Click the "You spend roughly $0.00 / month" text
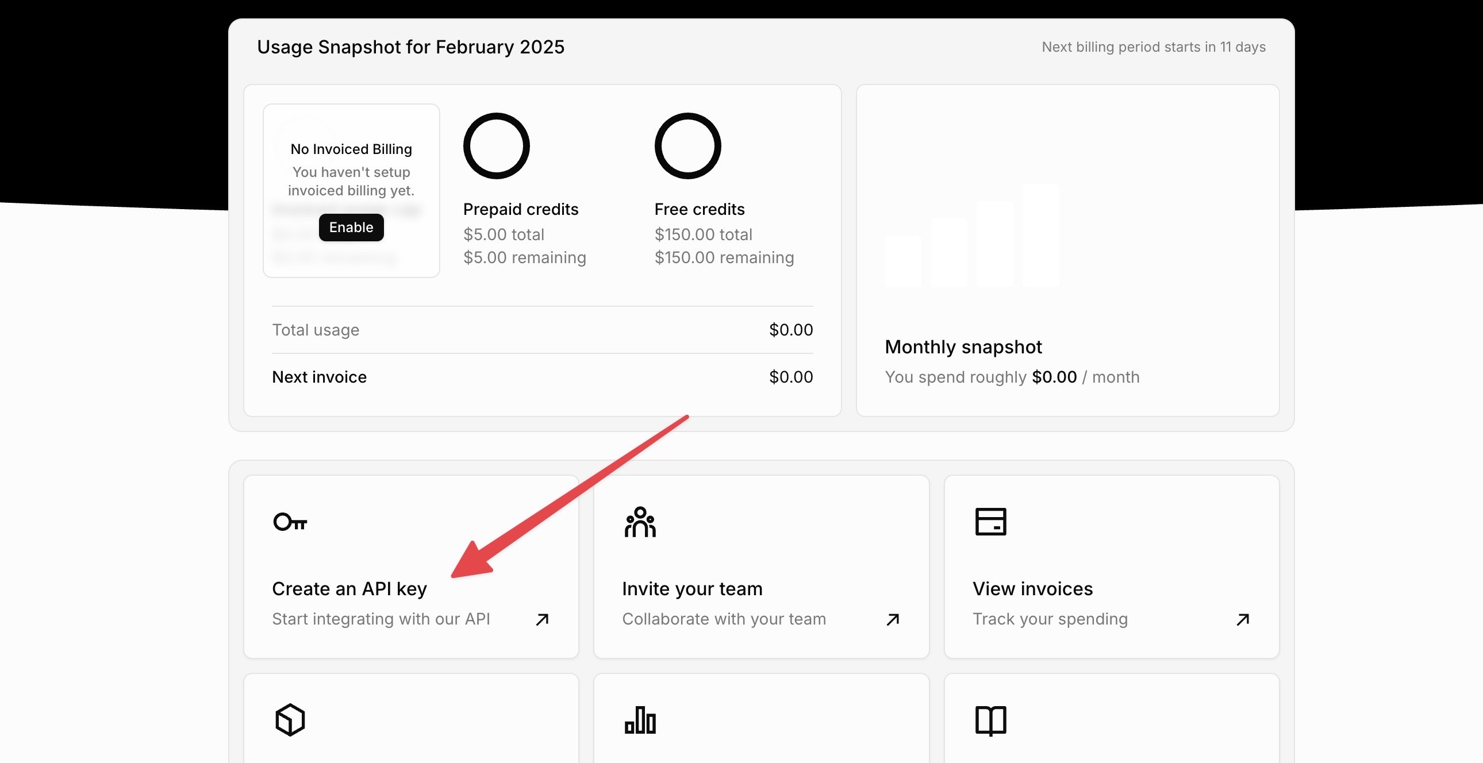The width and height of the screenshot is (1483, 763). (x=1012, y=377)
